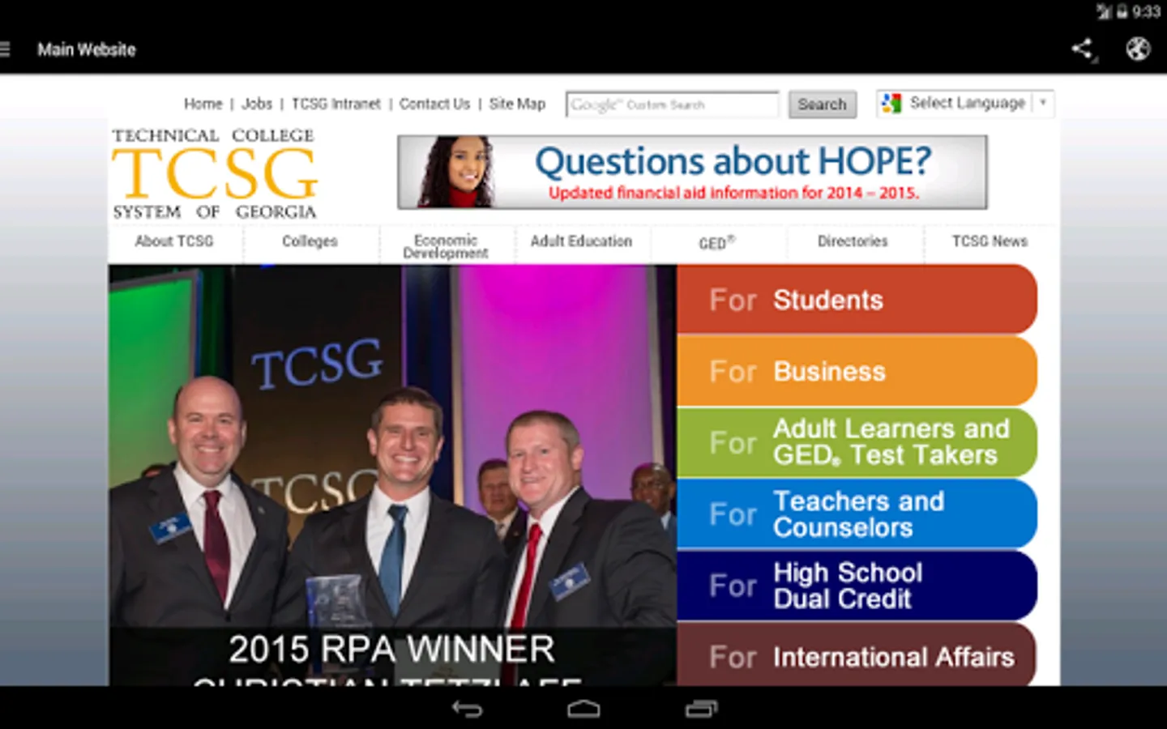This screenshot has width=1167, height=729.
Task: Open the GED menu item
Action: [717, 242]
